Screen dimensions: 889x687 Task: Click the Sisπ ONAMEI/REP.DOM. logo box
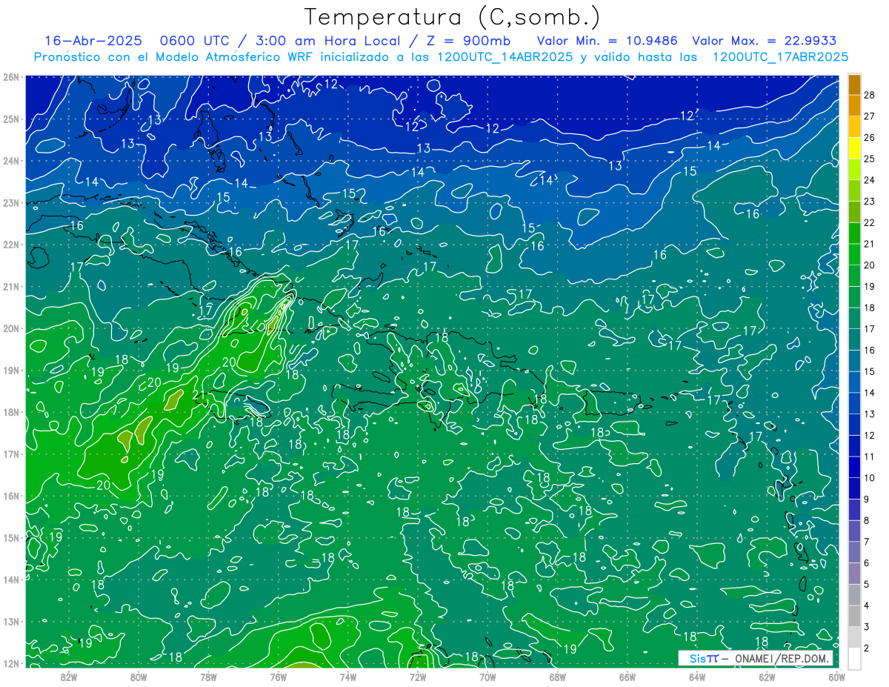756,658
